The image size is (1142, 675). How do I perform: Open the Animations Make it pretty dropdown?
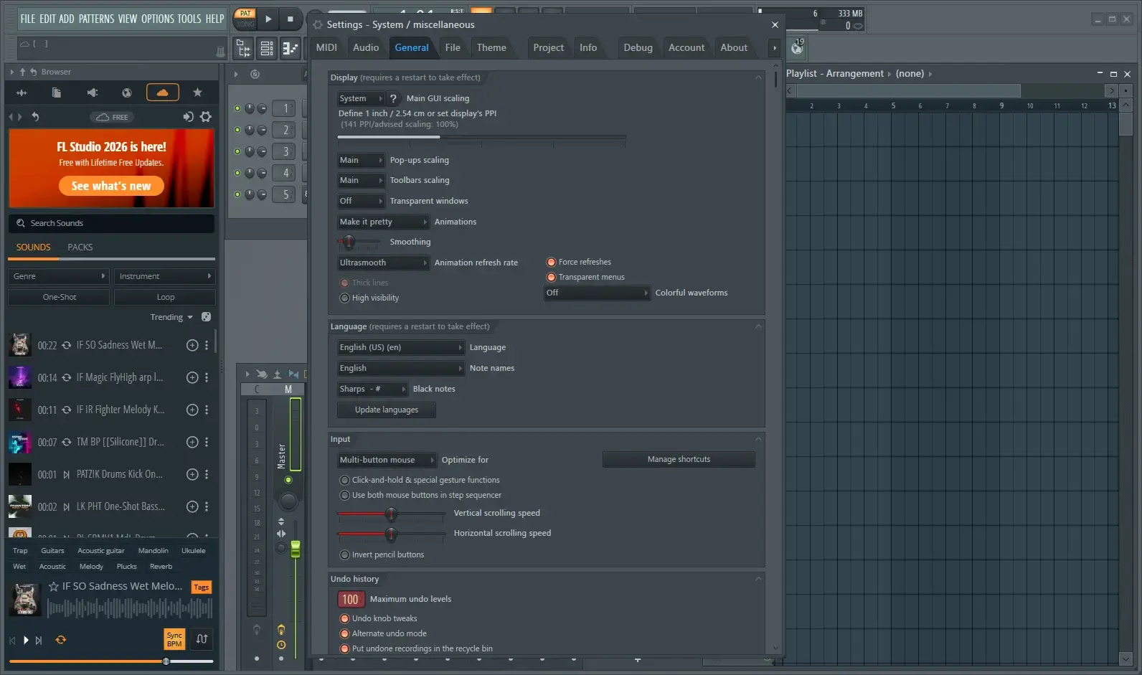click(383, 222)
